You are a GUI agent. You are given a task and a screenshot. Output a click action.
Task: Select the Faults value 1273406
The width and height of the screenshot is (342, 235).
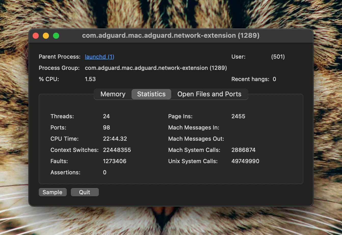point(115,161)
